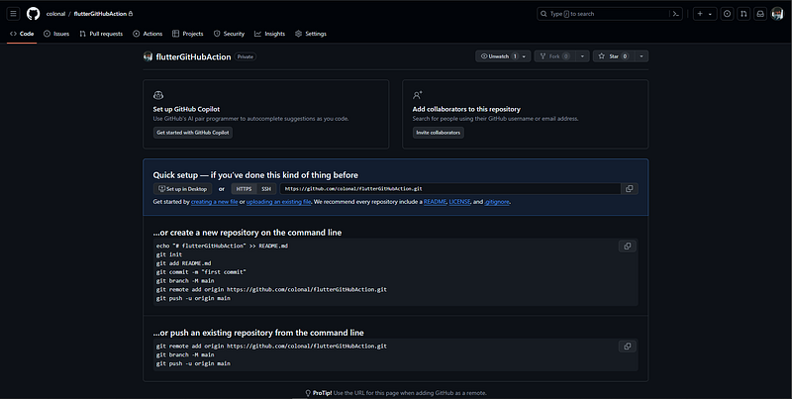Open the pull requests icon in top bar
Screen dimensions: 792x399
743,14
